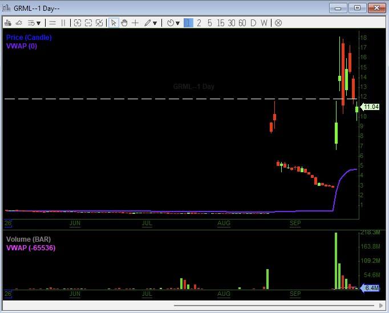Expand the drawing tools dropdown arrow

point(155,23)
